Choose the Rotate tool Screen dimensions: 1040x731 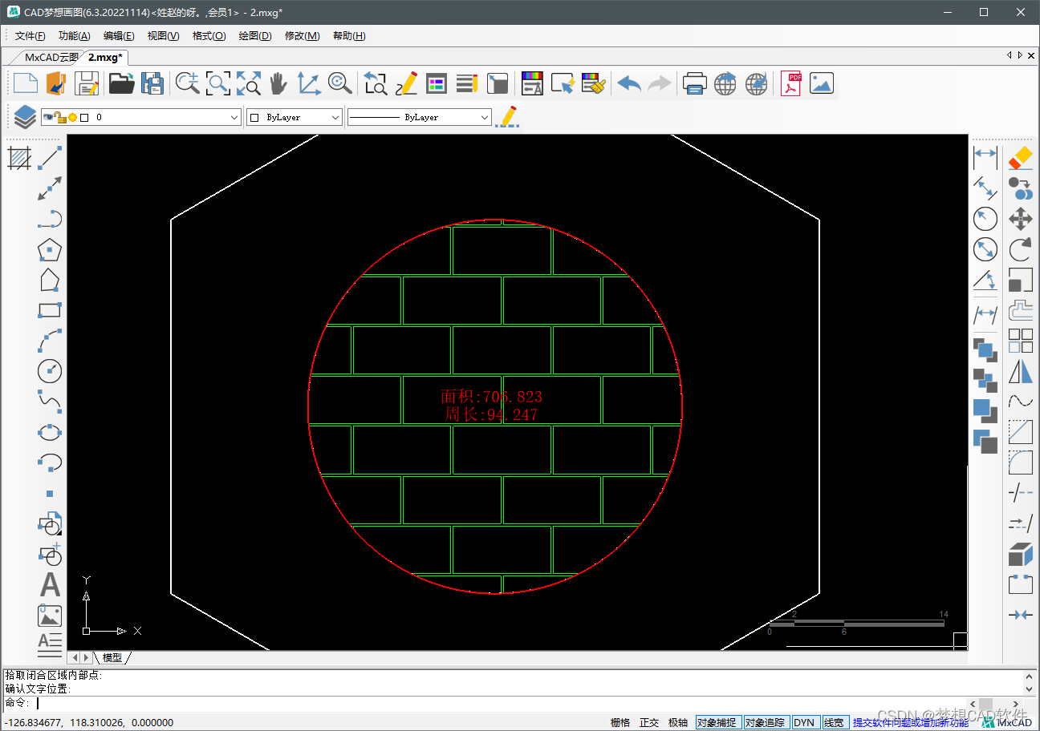point(1020,249)
